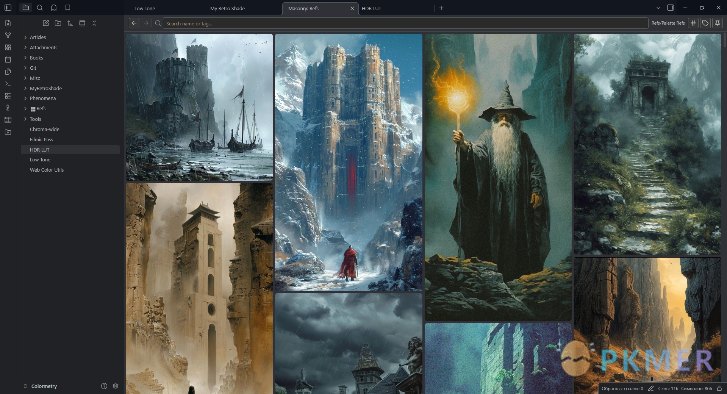Click the paperclip-like ribbon icon
Viewport: 727px width, 394px height.
[x=8, y=108]
